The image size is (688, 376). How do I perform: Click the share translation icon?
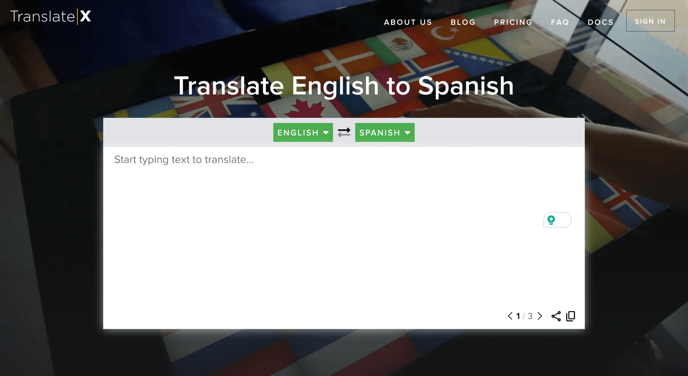(556, 316)
